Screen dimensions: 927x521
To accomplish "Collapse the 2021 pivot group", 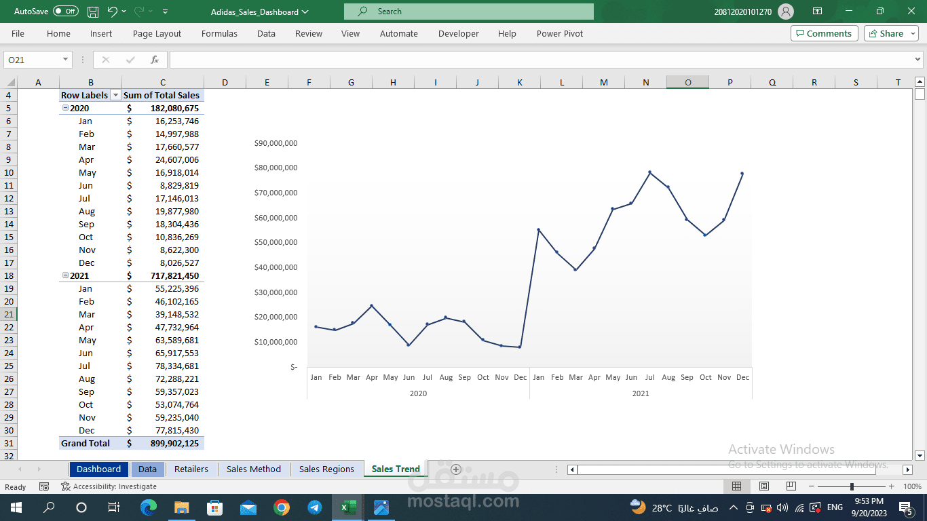I will tap(65, 275).
